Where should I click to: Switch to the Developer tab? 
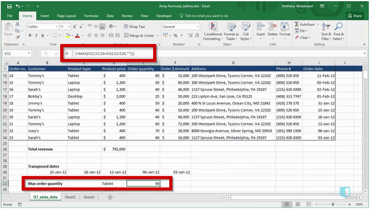click(164, 16)
